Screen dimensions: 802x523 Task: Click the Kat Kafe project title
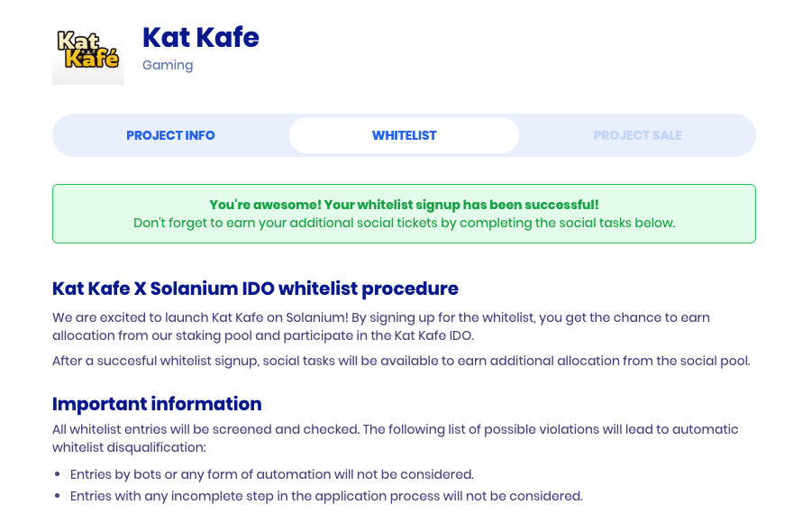pos(200,37)
